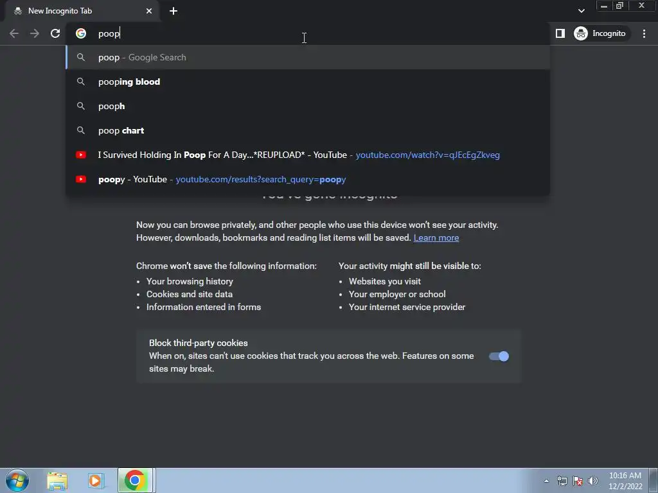
Task: Click the network tray icon
Action: coord(562,481)
